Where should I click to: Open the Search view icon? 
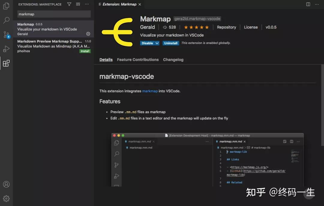(6, 20)
